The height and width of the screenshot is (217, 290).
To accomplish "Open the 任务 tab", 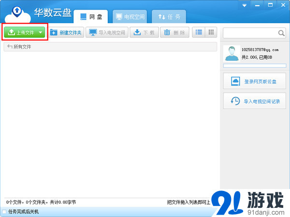I will pyautogui.click(x=169, y=16).
